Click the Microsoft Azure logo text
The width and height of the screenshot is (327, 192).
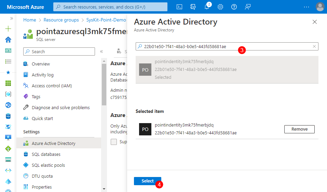coord(25,7)
